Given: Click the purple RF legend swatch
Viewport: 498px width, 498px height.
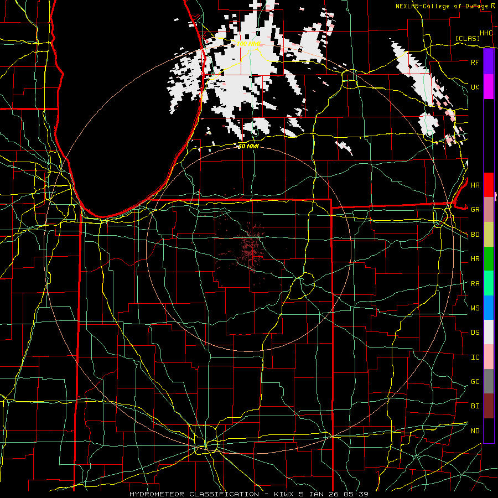Looking at the screenshot, I should tap(489, 62).
